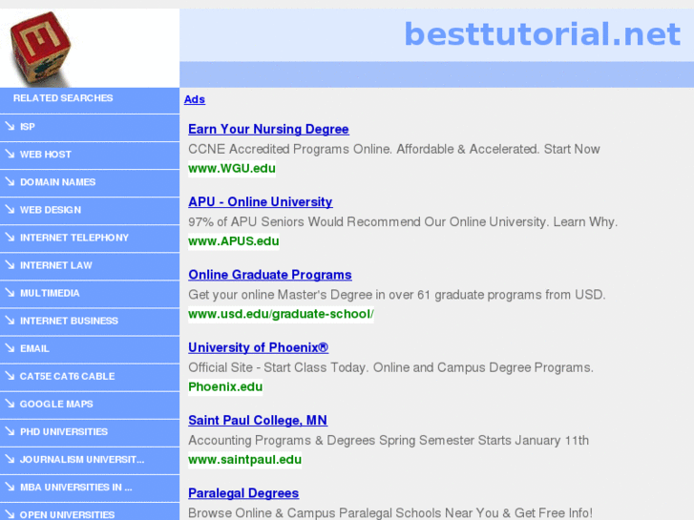The width and height of the screenshot is (694, 520).
Task: Open OPEN UNIVERSITIES search link
Action: pyautogui.click(x=67, y=514)
